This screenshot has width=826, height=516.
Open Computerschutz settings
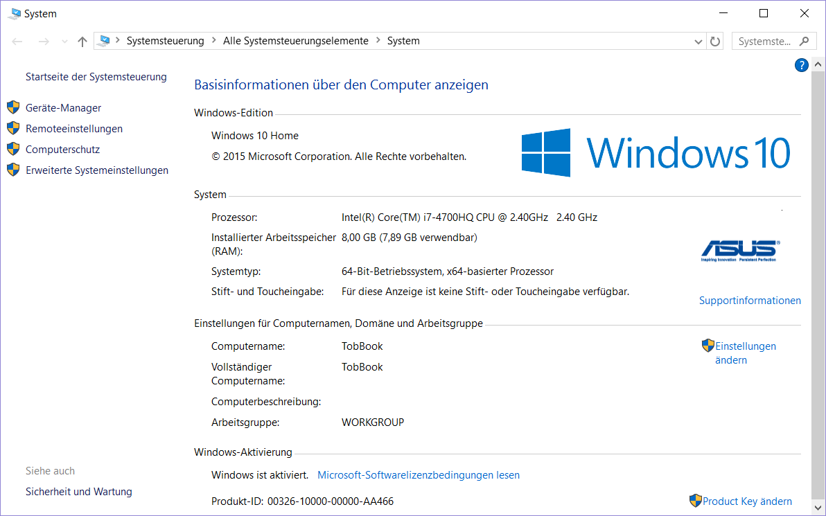click(62, 150)
